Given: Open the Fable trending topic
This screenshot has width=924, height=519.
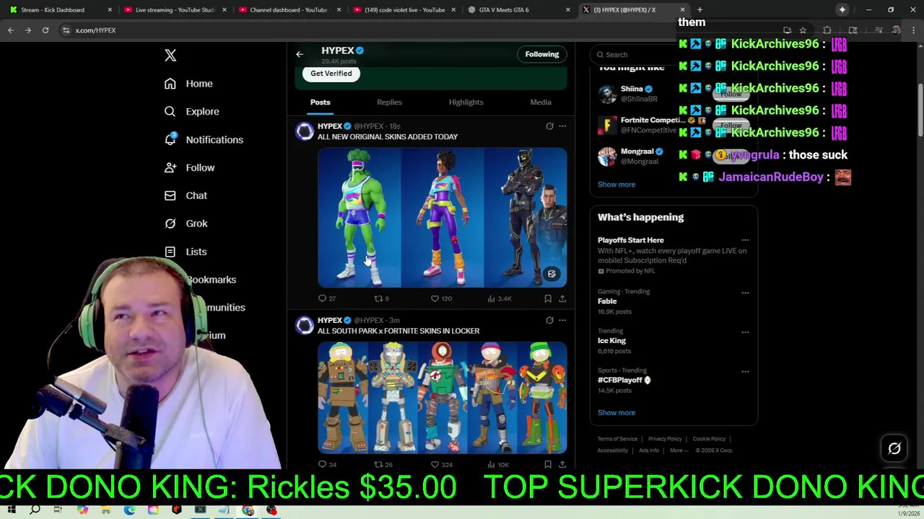Looking at the screenshot, I should coord(607,301).
